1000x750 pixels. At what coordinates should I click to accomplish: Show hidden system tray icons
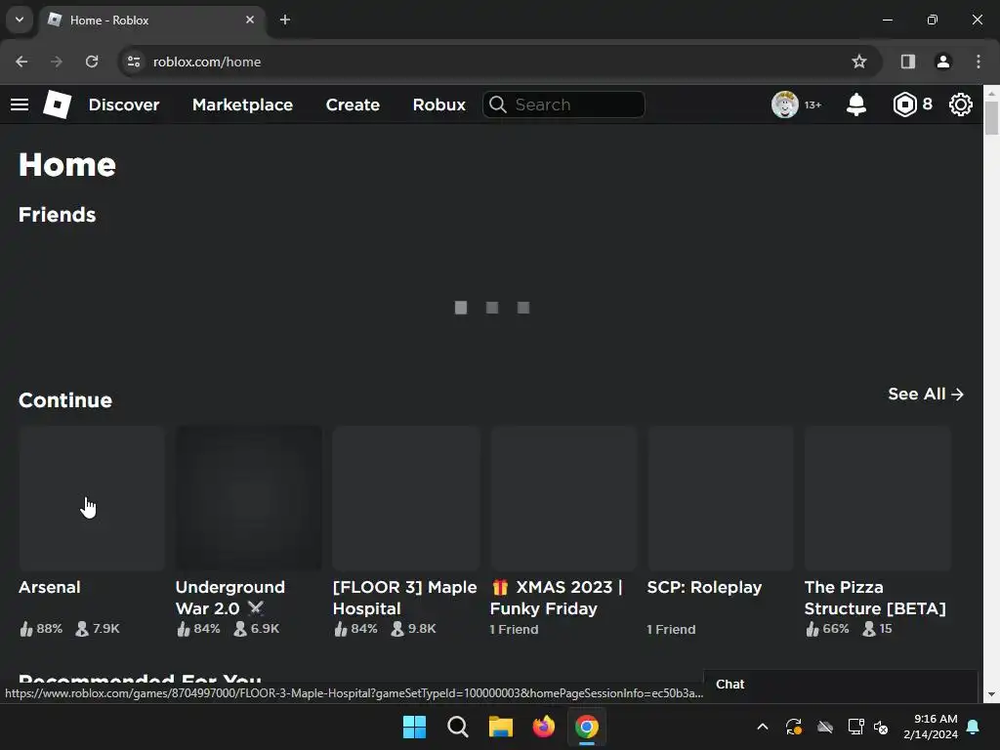(x=762, y=727)
